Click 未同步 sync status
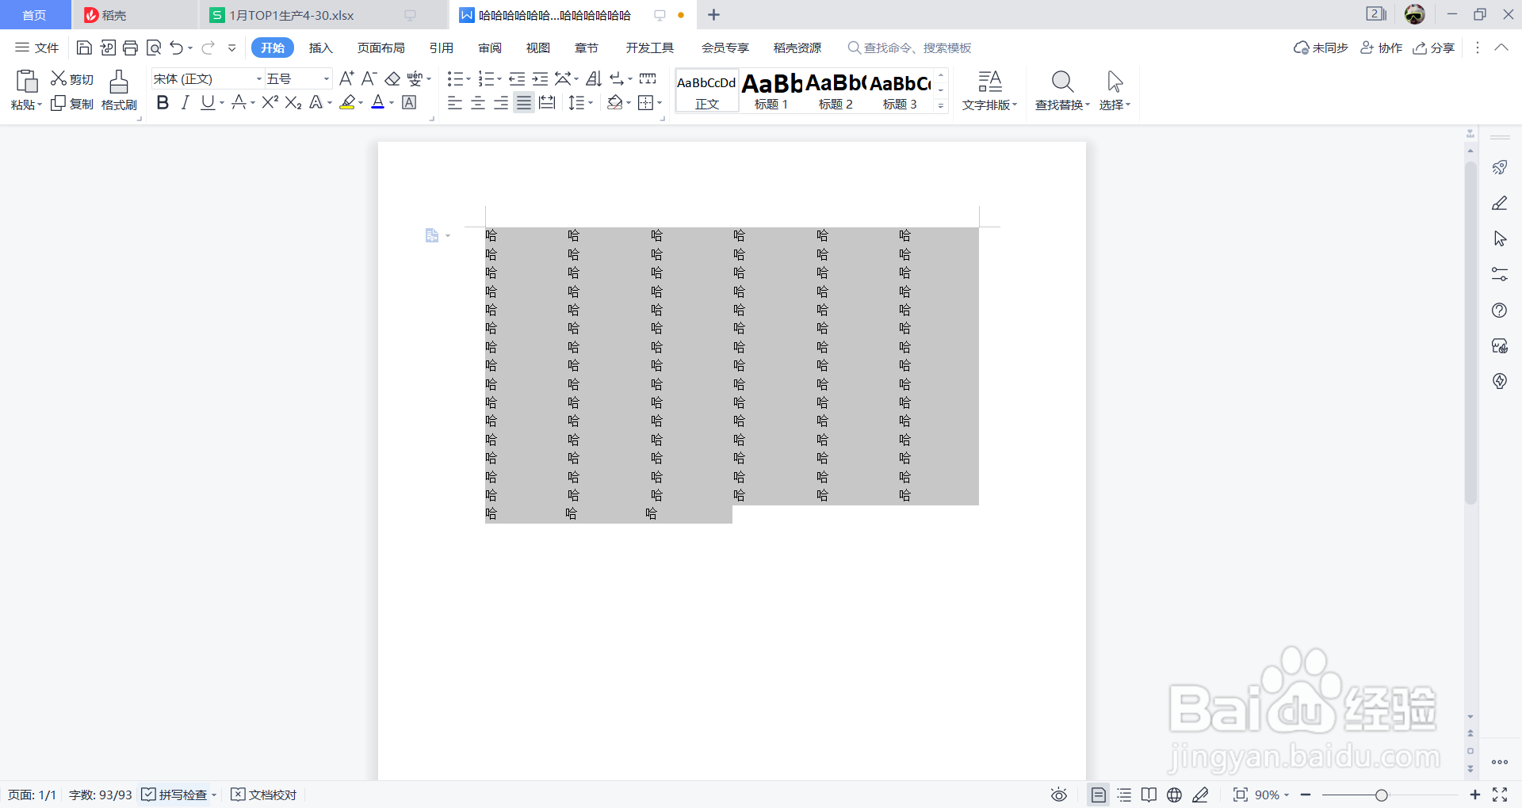1522x808 pixels. pos(1321,48)
